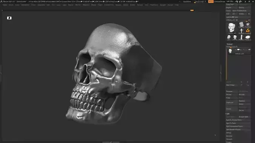255x143 pixels.
Task: Open the Texture menu
Action: coord(140,5)
